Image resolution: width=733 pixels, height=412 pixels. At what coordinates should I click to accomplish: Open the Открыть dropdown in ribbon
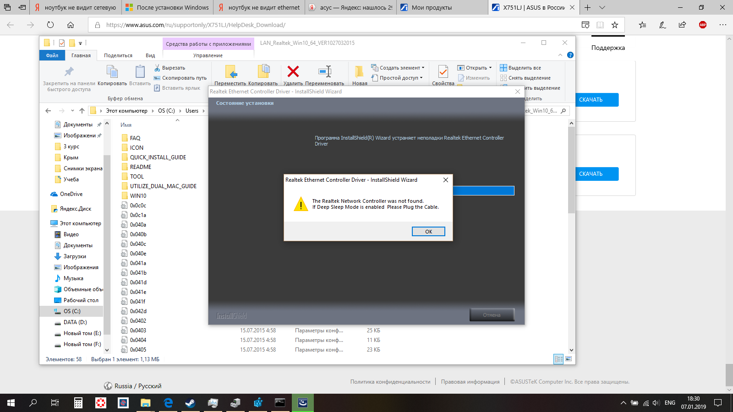pyautogui.click(x=475, y=68)
